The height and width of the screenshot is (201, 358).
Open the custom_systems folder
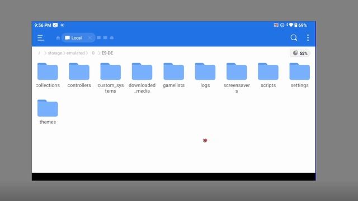pos(111,78)
